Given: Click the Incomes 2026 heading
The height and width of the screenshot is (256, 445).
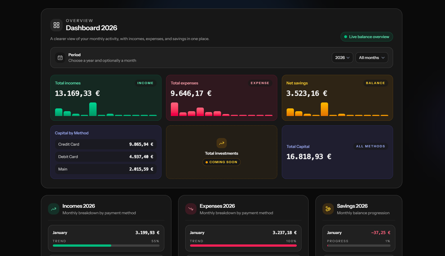Looking at the screenshot, I should click(x=79, y=206).
